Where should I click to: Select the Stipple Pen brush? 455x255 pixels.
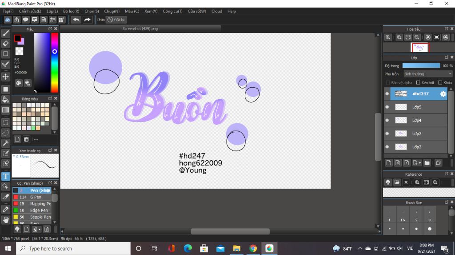pyautogui.click(x=32, y=217)
